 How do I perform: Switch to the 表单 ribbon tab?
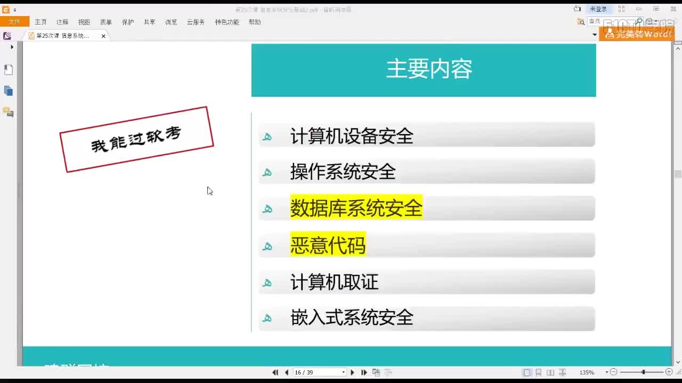click(106, 22)
